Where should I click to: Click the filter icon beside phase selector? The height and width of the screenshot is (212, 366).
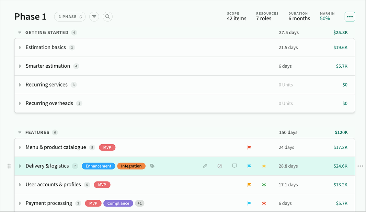[94, 17]
